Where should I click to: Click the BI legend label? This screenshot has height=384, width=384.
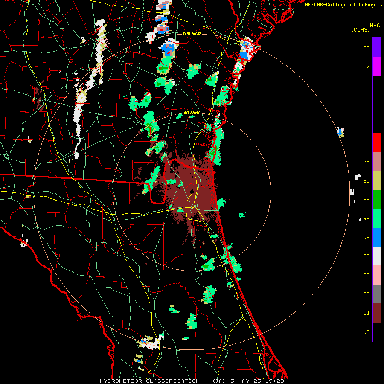tap(366, 313)
